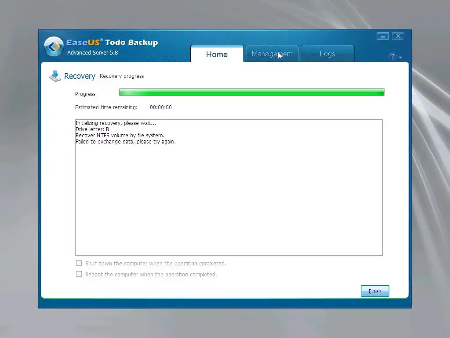Select the 'Drive letter: B' log line

(x=92, y=129)
